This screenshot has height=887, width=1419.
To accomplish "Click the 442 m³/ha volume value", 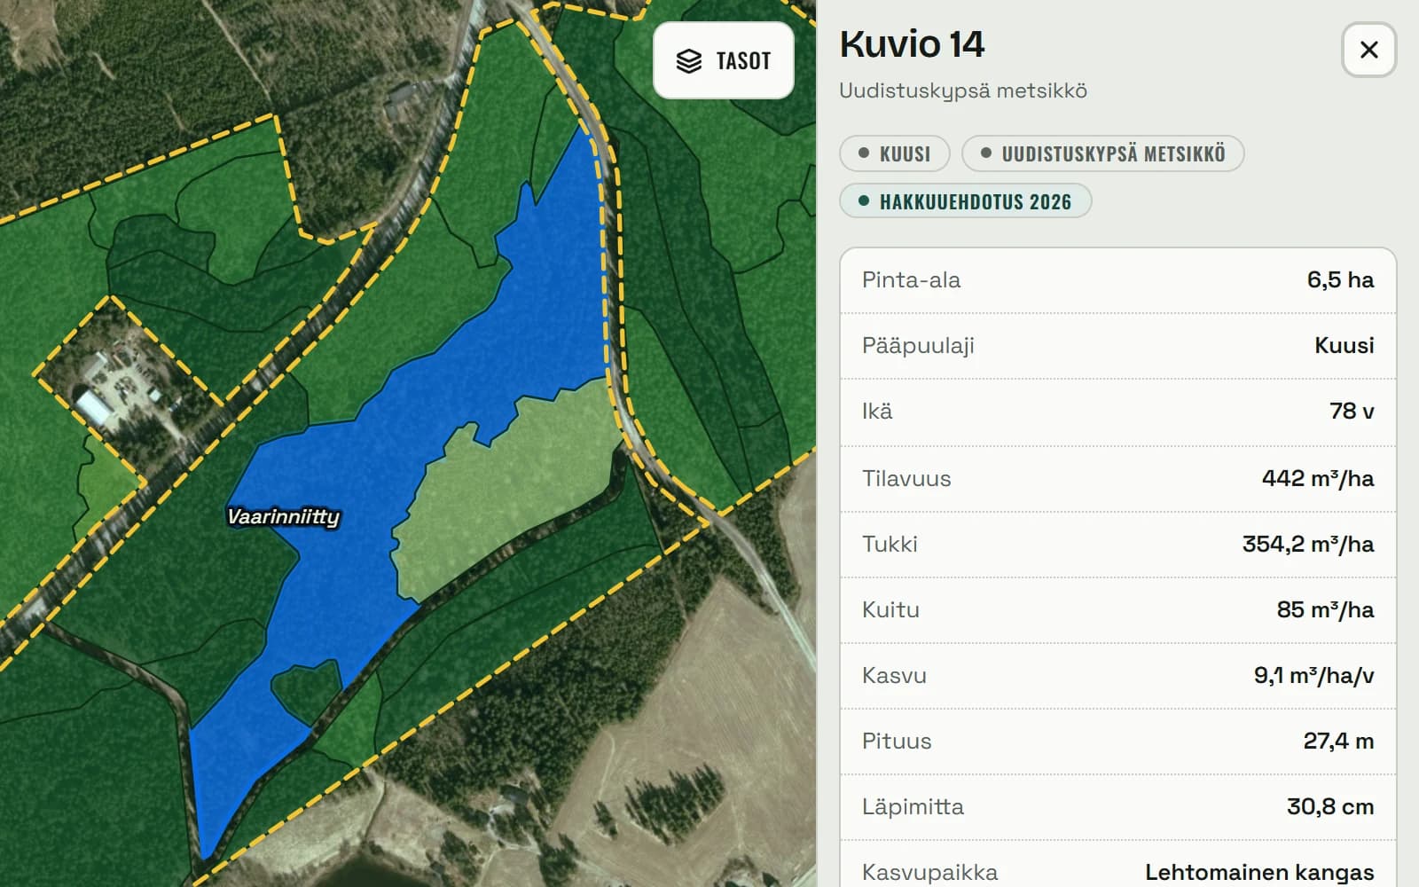I will (1318, 479).
